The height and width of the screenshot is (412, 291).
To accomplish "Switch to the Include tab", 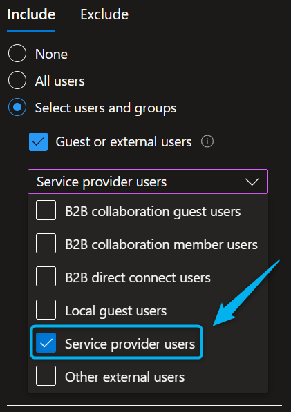I will coord(31,14).
